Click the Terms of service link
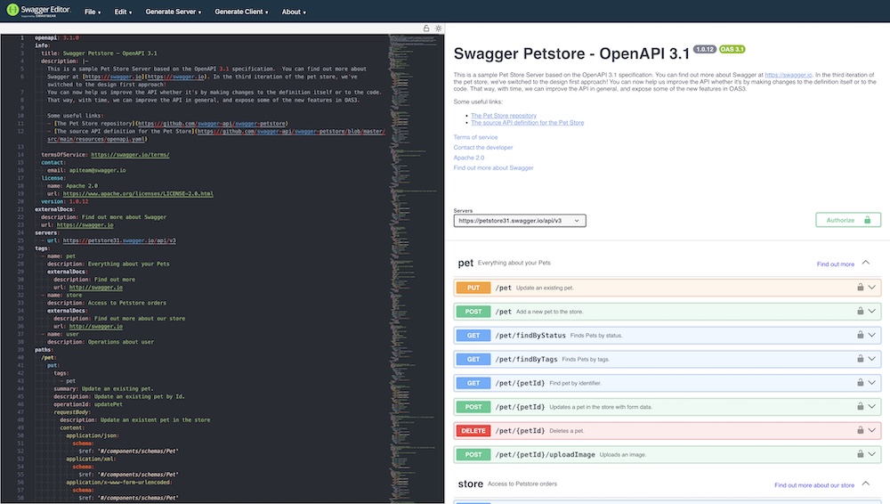The width and height of the screenshot is (890, 504). pos(475,137)
